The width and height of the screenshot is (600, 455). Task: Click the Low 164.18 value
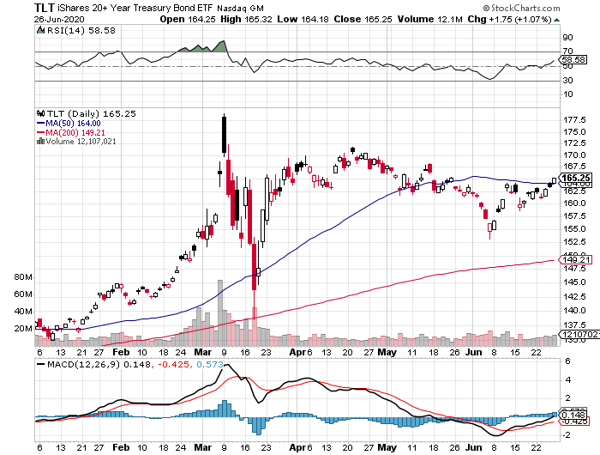click(x=303, y=19)
